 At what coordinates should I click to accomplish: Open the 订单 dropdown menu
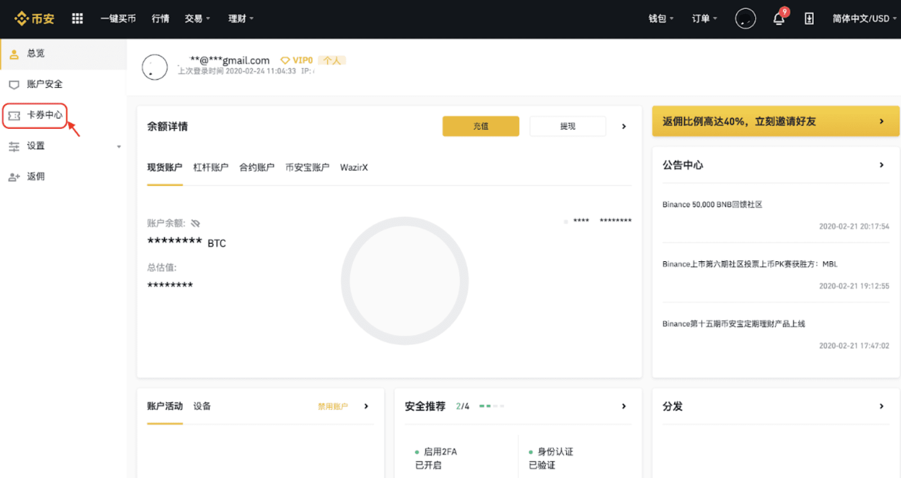704,19
